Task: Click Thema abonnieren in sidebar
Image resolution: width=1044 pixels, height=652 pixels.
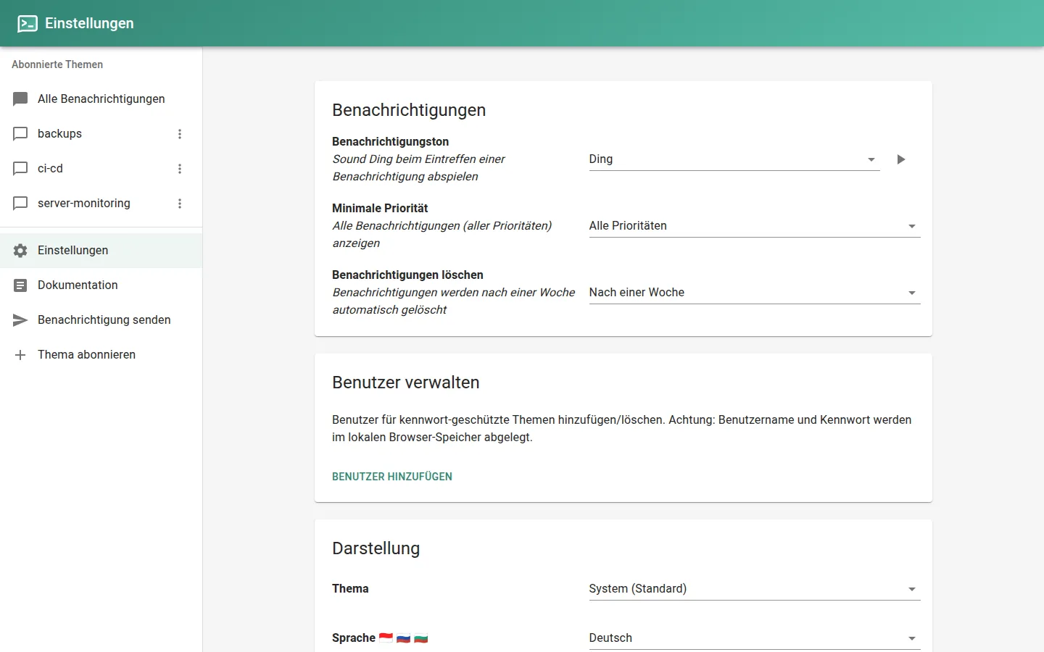Action: coord(101,354)
